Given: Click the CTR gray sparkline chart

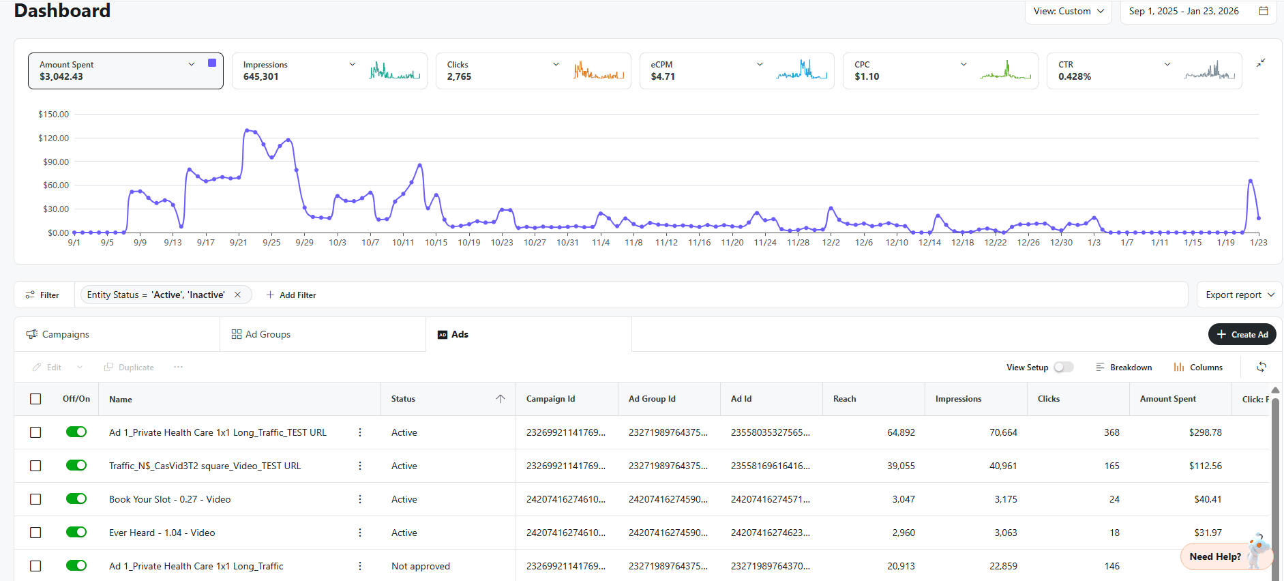Looking at the screenshot, I should click(1210, 70).
